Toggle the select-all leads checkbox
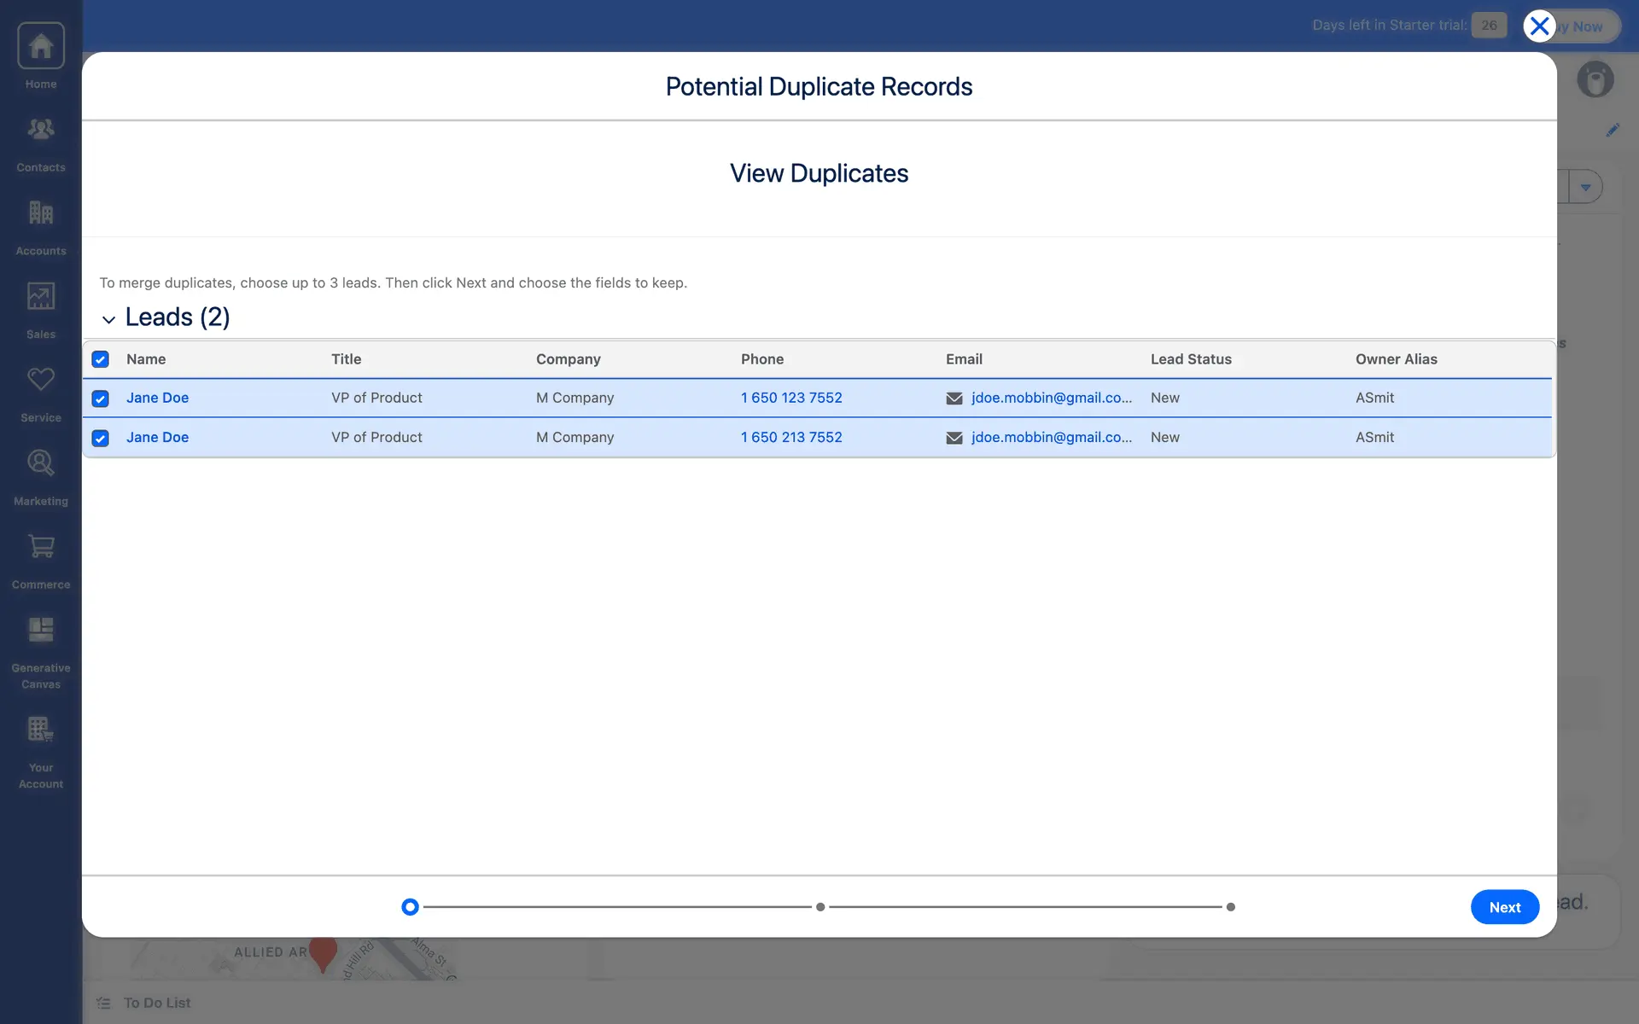 [x=100, y=359]
